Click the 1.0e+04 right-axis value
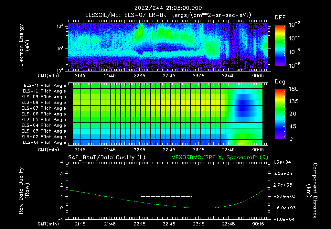 (282, 162)
